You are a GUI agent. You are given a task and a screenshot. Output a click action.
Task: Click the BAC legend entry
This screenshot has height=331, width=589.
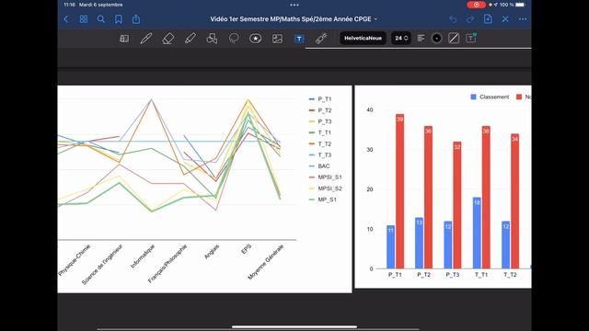coord(319,165)
